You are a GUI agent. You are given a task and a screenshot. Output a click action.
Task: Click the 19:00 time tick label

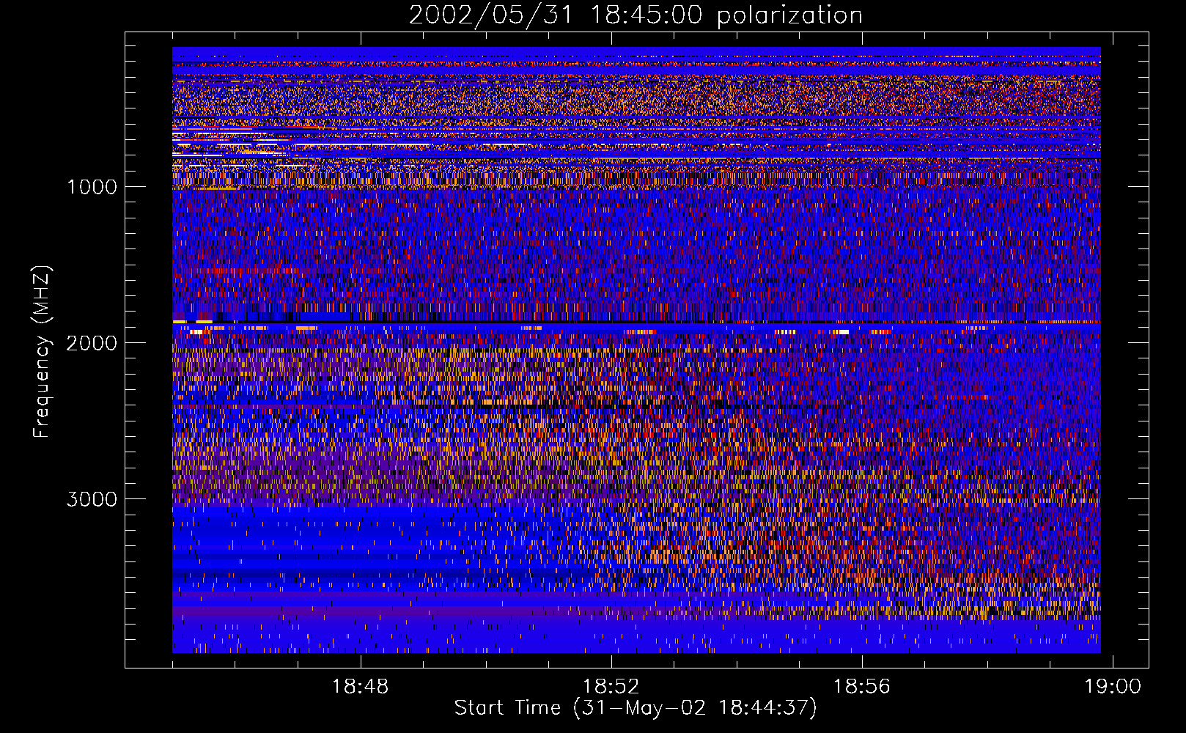pos(1113,687)
